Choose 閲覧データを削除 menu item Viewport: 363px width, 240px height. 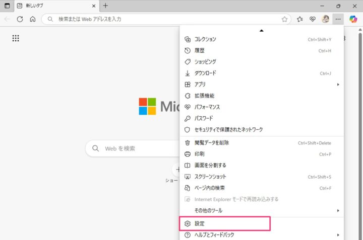[262, 143]
